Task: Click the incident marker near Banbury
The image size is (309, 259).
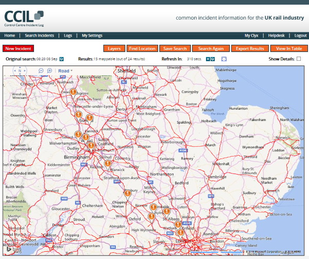Action: (128, 192)
